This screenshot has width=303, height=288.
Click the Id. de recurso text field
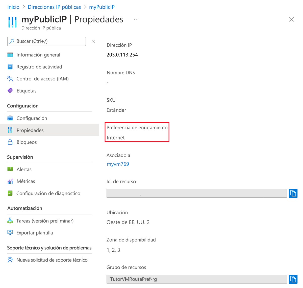pyautogui.click(x=197, y=193)
